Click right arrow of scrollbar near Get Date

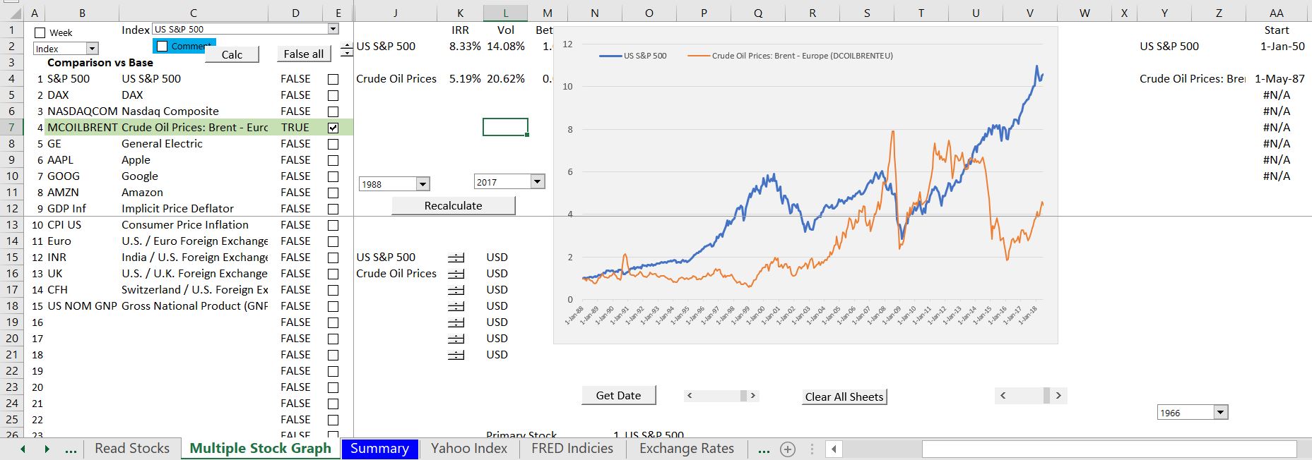753,396
